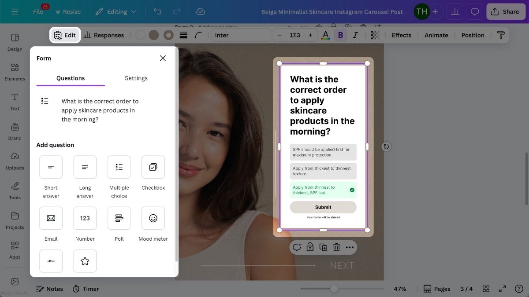Open the analytics chart icon
The image size is (529, 297).
454,12
